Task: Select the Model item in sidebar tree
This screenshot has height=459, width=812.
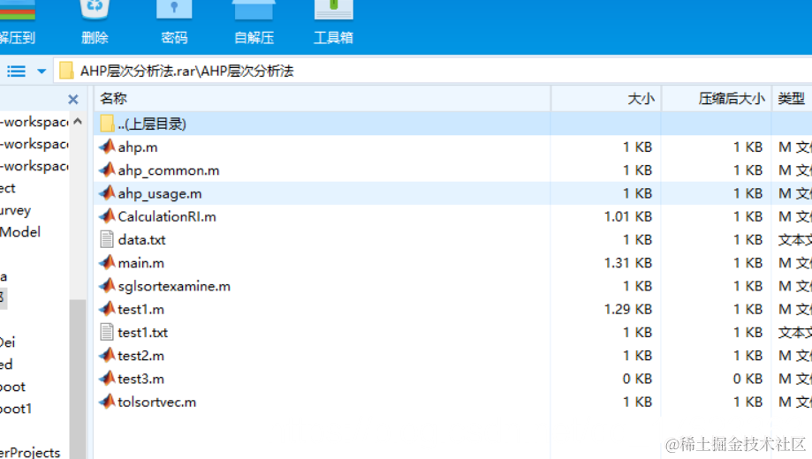Action: point(20,232)
